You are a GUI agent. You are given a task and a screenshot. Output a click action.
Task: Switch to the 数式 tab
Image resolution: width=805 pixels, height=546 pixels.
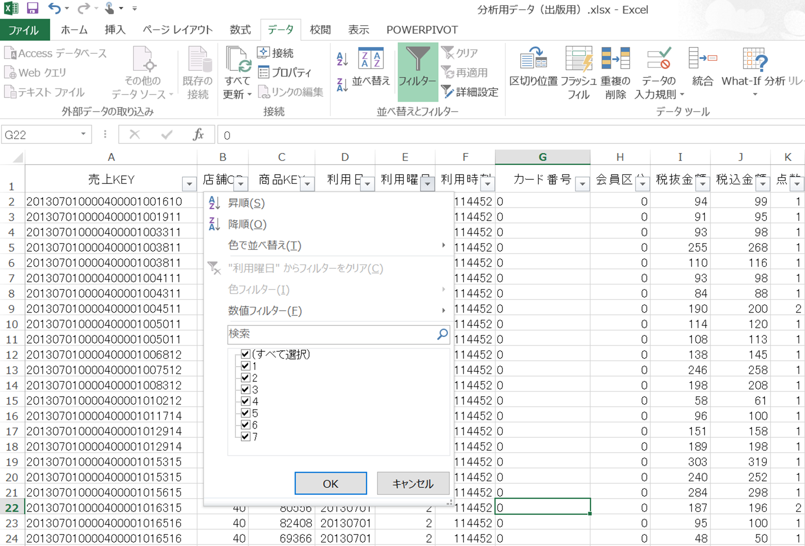pyautogui.click(x=240, y=30)
